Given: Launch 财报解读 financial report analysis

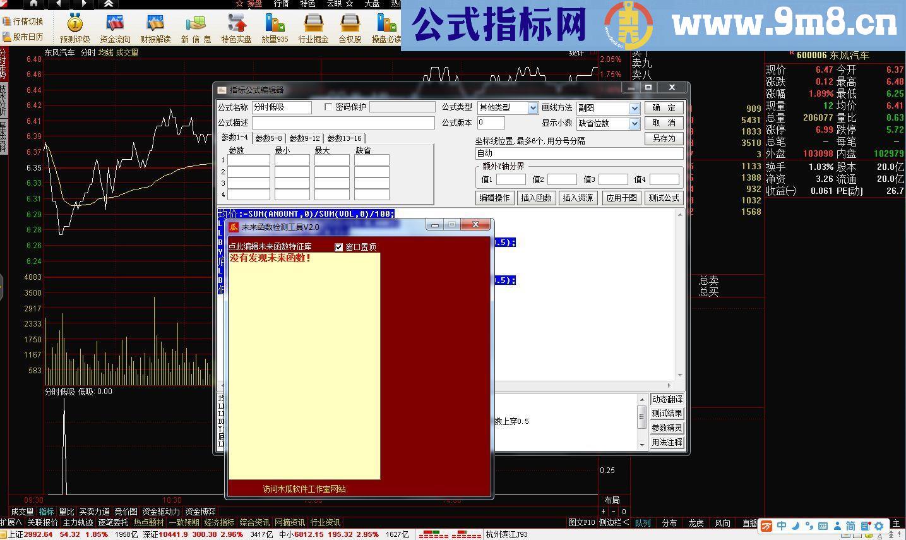Looking at the screenshot, I should click(155, 27).
